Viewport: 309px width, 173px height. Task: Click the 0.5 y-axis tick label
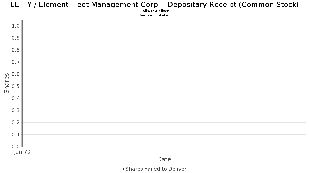(x=16, y=86)
